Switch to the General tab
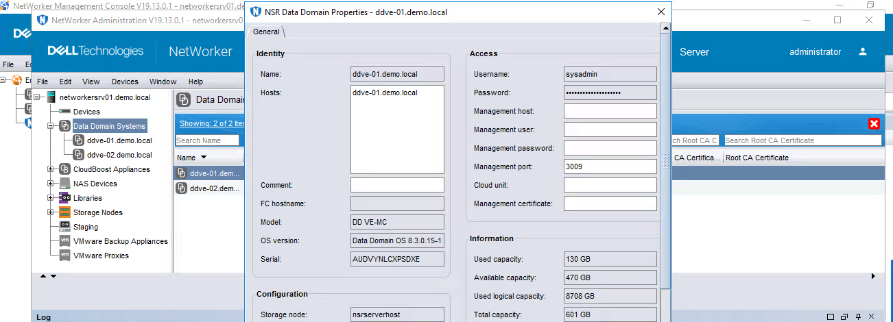893x322 pixels. coord(266,32)
